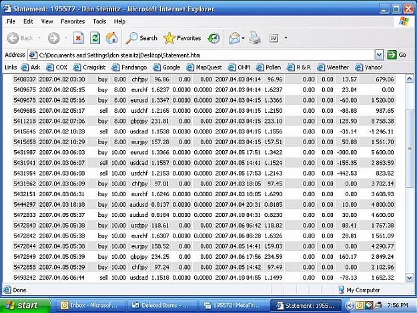This screenshot has height=313, width=417.
Task: Open the Favorites menu
Action: tap(73, 21)
